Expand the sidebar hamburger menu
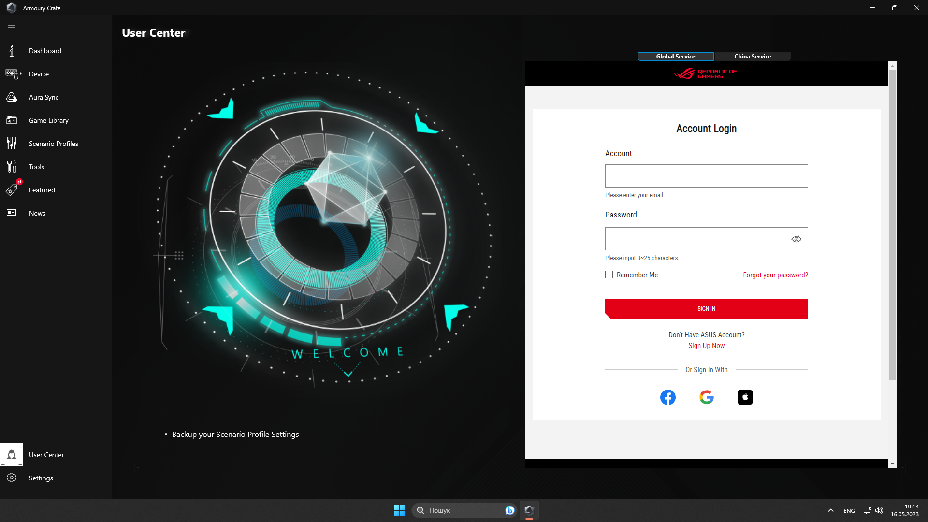Screen dimensions: 928x522 (x=11, y=27)
